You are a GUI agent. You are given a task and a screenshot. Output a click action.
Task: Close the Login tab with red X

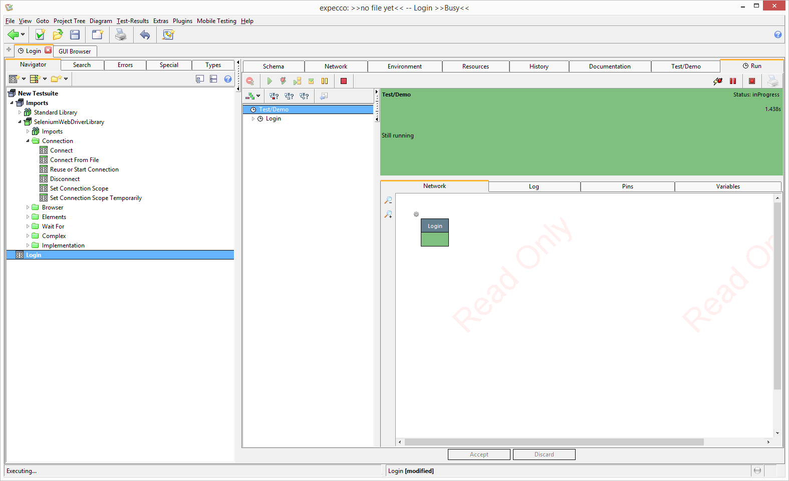[x=48, y=50]
